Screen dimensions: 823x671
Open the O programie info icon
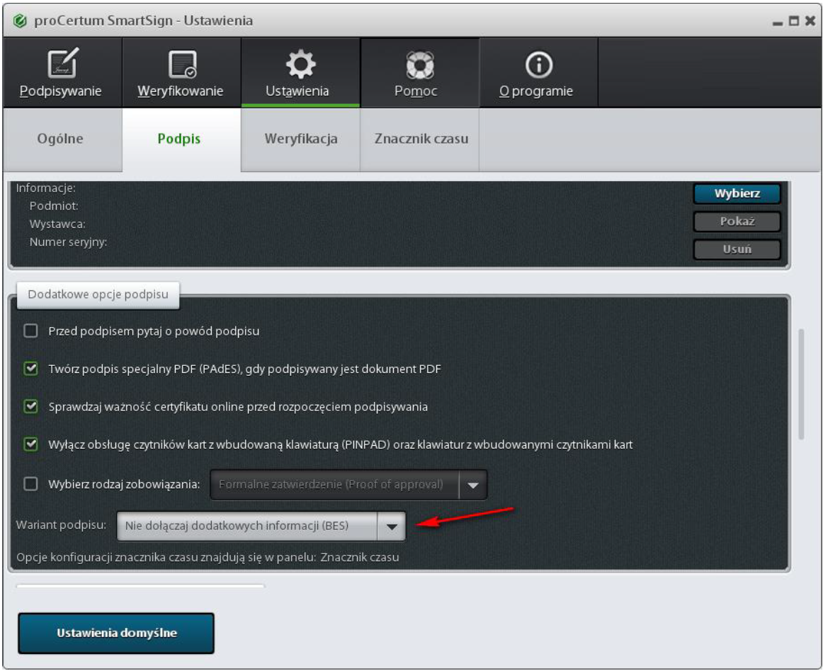(538, 64)
